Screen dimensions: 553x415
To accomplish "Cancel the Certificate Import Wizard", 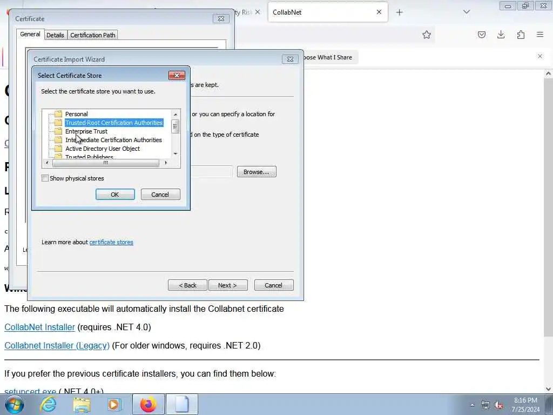I will [x=274, y=285].
